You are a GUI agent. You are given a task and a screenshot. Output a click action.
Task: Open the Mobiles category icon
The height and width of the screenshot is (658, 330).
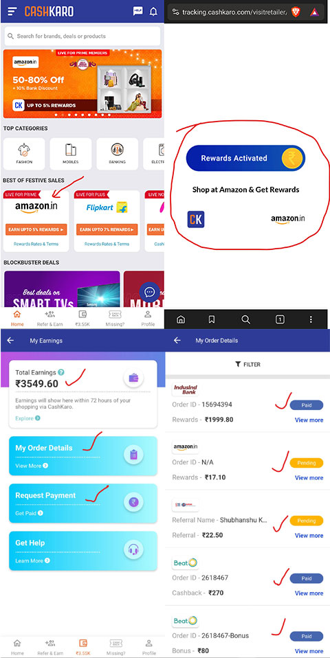(71, 154)
